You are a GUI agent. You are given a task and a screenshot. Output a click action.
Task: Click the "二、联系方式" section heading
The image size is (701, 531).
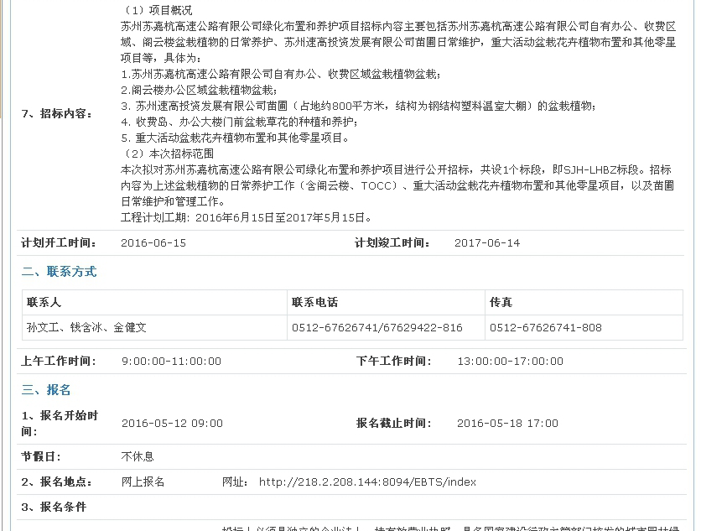click(59, 272)
